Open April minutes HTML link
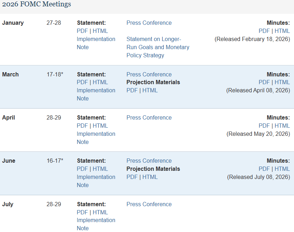 282,126
